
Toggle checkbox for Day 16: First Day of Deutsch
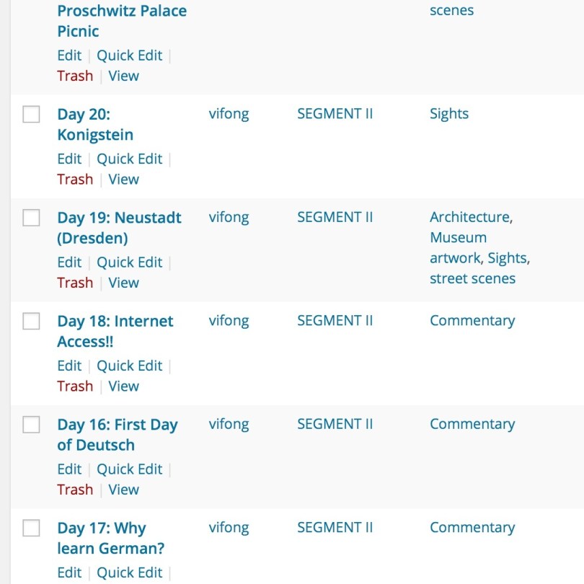tap(31, 425)
